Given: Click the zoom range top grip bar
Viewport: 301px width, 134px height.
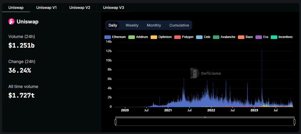Looking at the screenshot, I should click(205, 117).
